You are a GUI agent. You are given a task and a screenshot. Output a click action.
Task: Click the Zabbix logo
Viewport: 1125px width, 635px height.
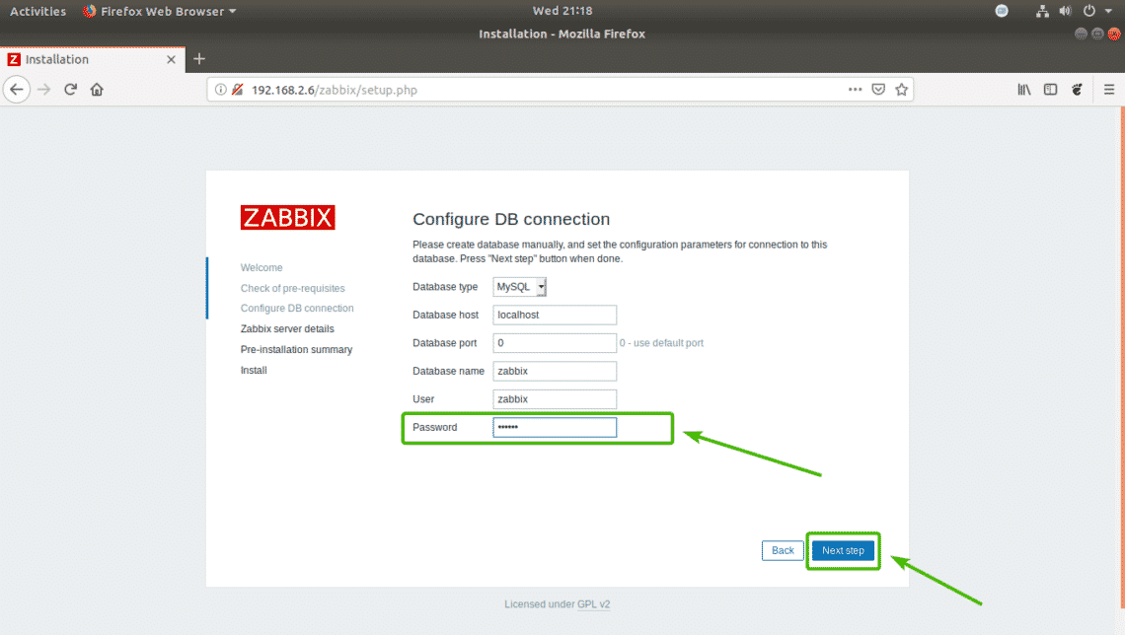click(288, 217)
